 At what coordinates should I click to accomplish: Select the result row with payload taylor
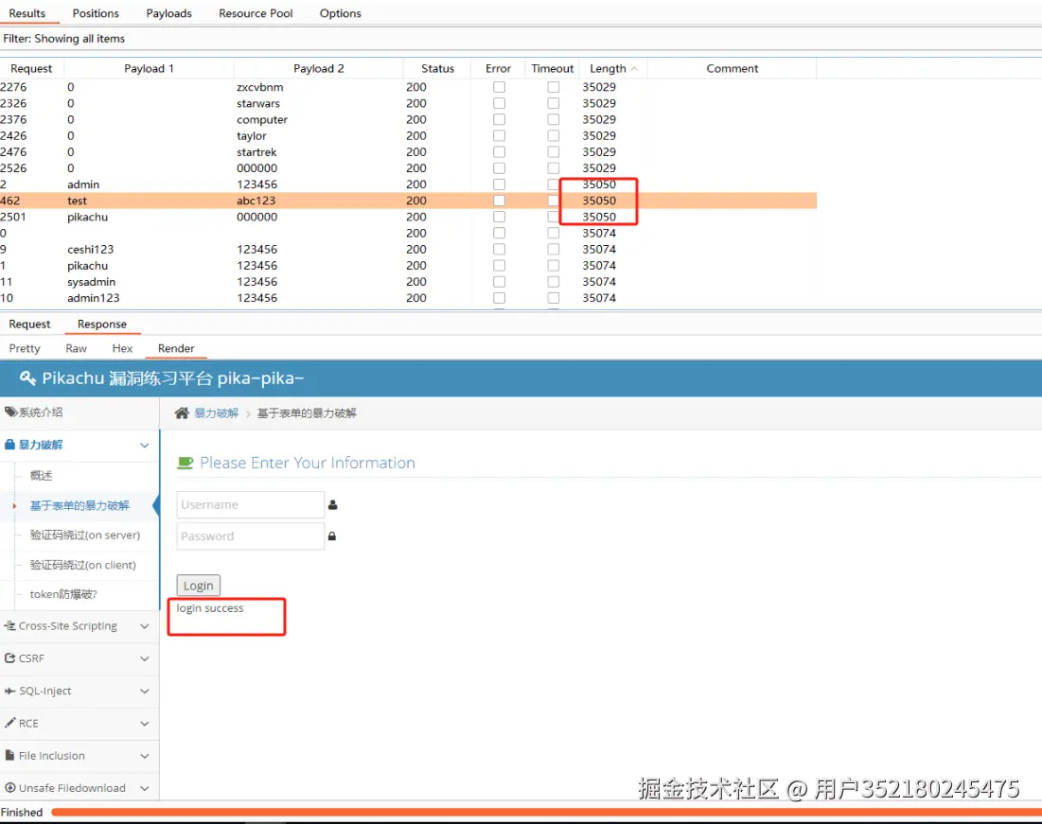click(x=408, y=135)
